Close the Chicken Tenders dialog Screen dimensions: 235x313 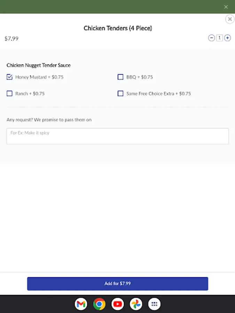[230, 19]
